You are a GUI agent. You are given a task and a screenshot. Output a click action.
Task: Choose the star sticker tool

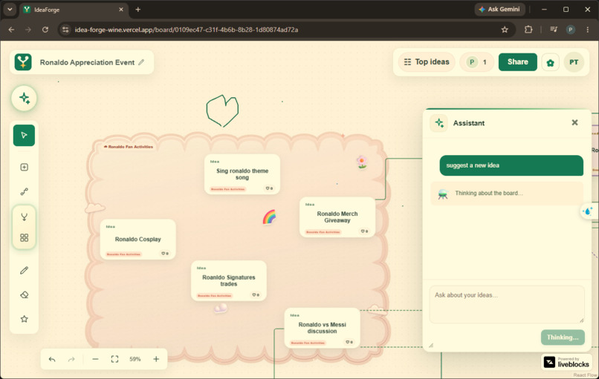point(24,319)
